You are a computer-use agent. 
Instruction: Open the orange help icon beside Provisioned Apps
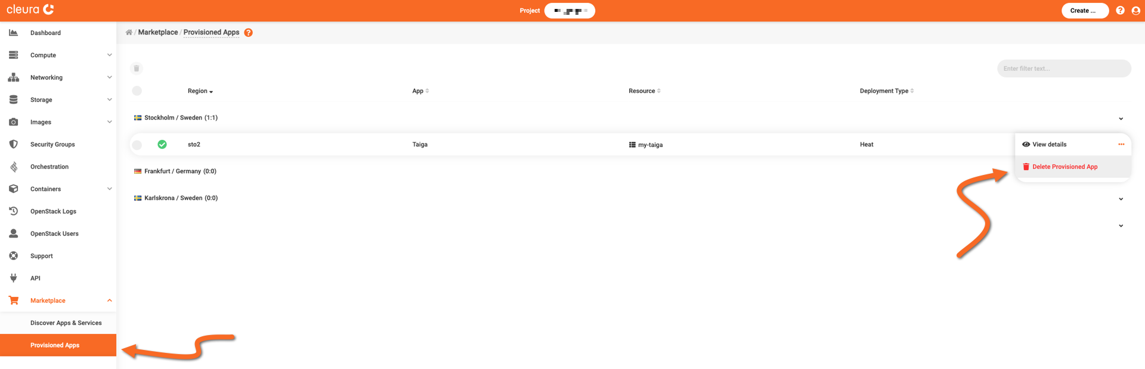(x=248, y=33)
